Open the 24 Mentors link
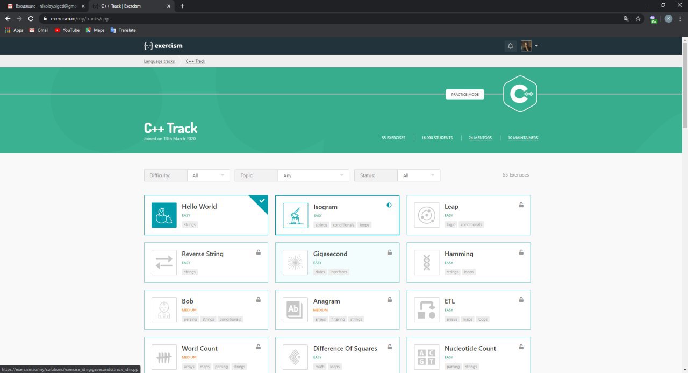The height and width of the screenshot is (373, 688). click(x=480, y=138)
